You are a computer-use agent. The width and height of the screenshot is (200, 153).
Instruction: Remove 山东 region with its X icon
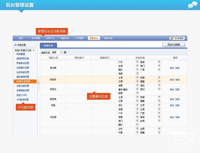pos(137,128)
